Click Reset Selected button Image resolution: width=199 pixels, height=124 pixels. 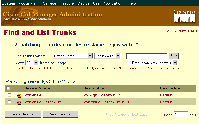(60, 114)
